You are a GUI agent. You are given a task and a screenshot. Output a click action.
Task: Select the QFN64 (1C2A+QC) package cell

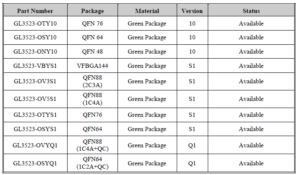(93, 163)
